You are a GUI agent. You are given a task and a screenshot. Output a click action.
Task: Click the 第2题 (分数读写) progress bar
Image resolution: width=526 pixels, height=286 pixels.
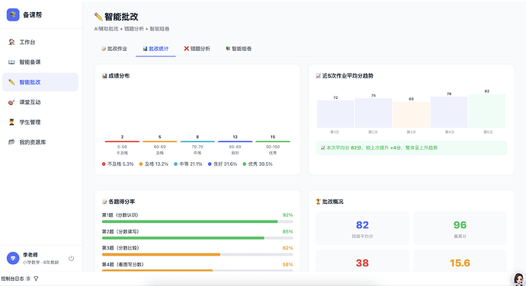pyautogui.click(x=197, y=238)
